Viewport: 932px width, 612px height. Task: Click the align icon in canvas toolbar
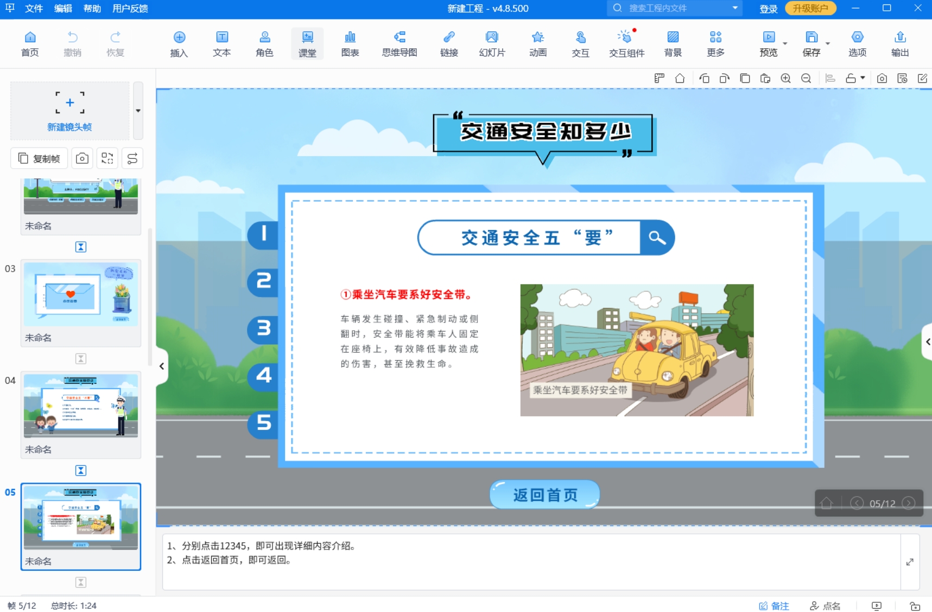[830, 78]
